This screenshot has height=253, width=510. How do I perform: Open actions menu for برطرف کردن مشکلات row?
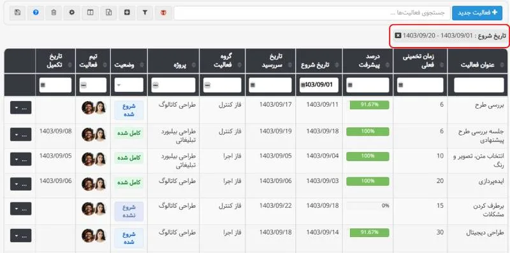(21, 209)
